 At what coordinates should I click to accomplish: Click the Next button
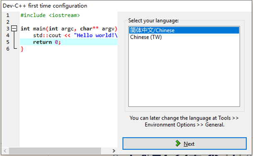coord(184,144)
